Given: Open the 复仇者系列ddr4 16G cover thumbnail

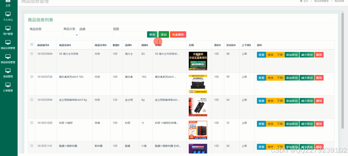Looking at the screenshot, I should click(198, 84).
